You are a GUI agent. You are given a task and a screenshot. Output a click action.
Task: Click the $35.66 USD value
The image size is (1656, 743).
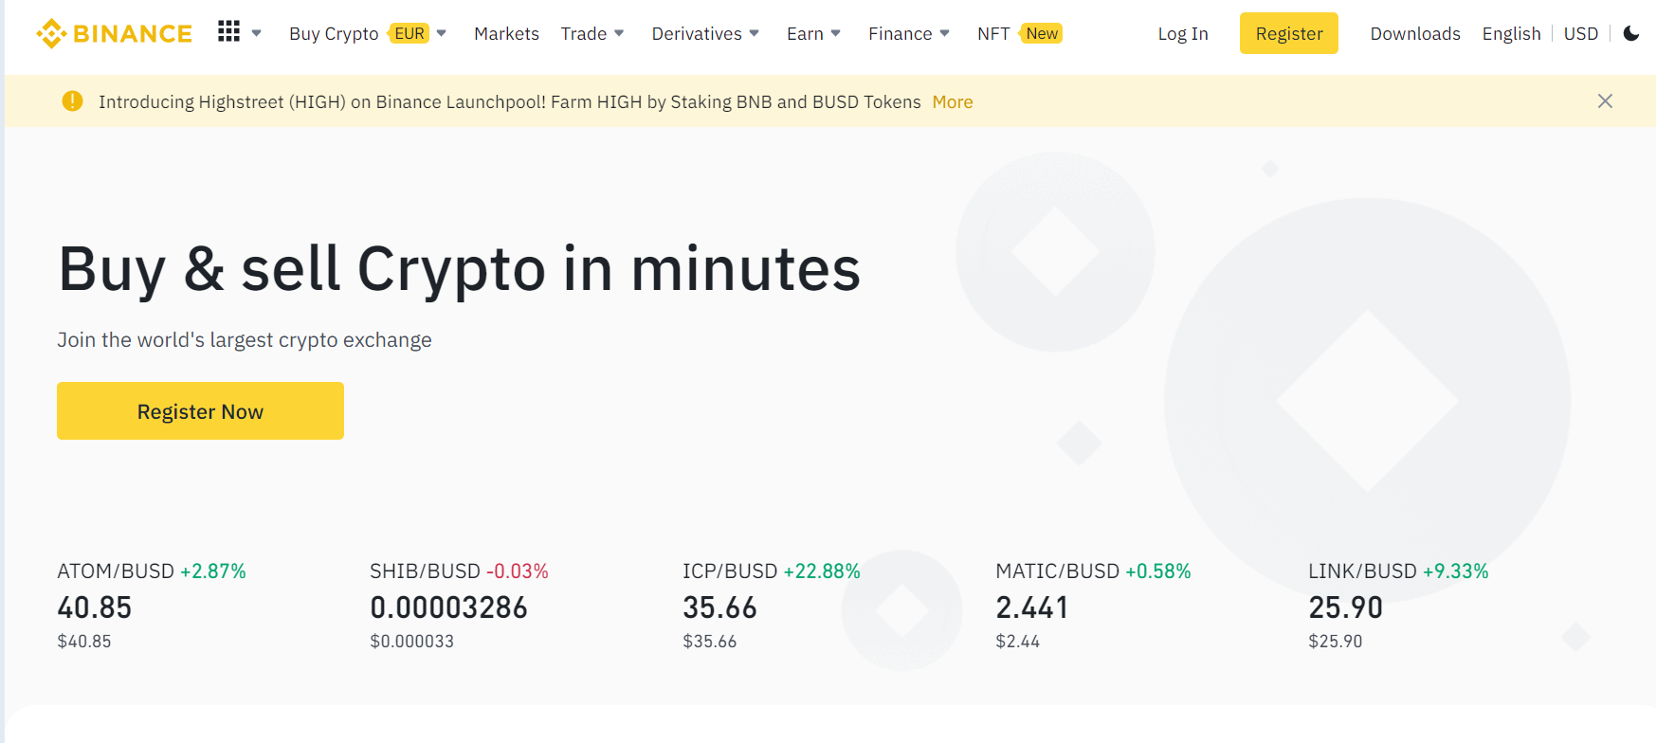(710, 642)
